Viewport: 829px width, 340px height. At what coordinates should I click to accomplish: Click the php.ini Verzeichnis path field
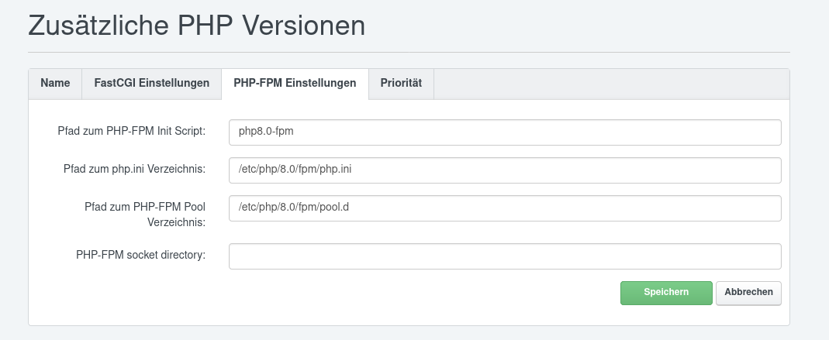click(504, 170)
